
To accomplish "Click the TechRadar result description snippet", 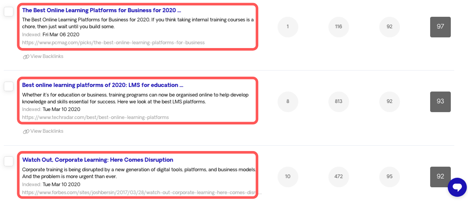I will (x=135, y=98).
